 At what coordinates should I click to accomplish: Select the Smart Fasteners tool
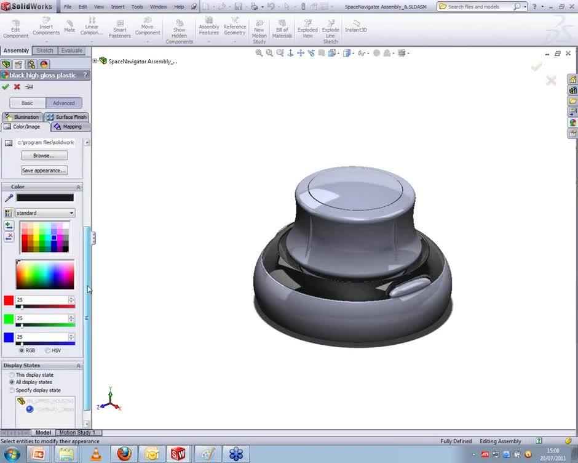120,29
